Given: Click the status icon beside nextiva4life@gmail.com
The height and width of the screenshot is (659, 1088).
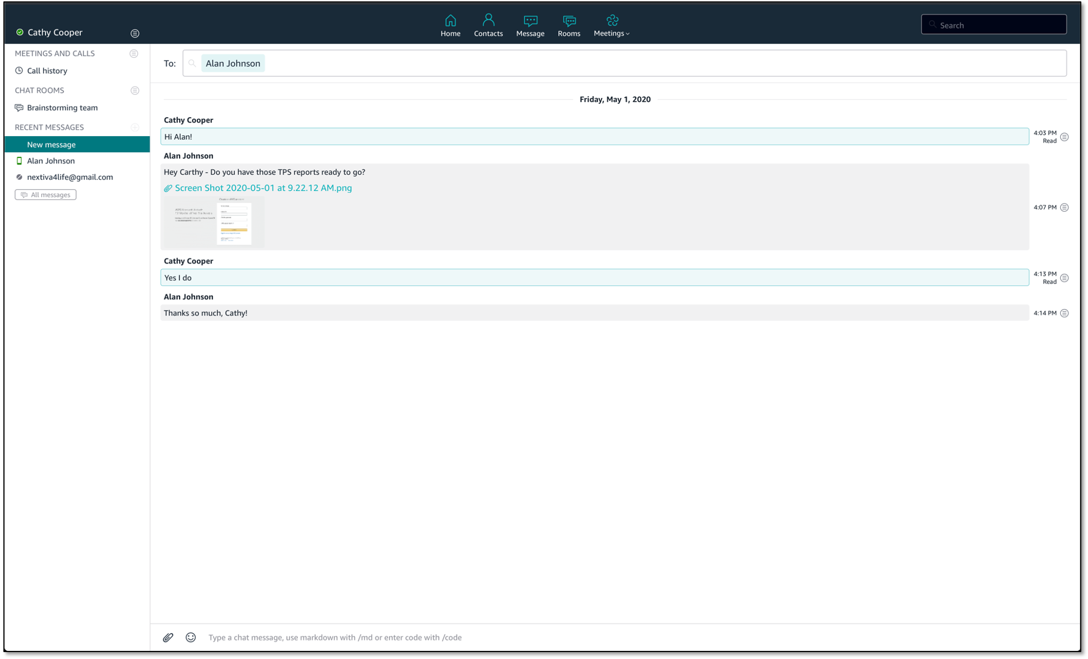Looking at the screenshot, I should pyautogui.click(x=19, y=177).
